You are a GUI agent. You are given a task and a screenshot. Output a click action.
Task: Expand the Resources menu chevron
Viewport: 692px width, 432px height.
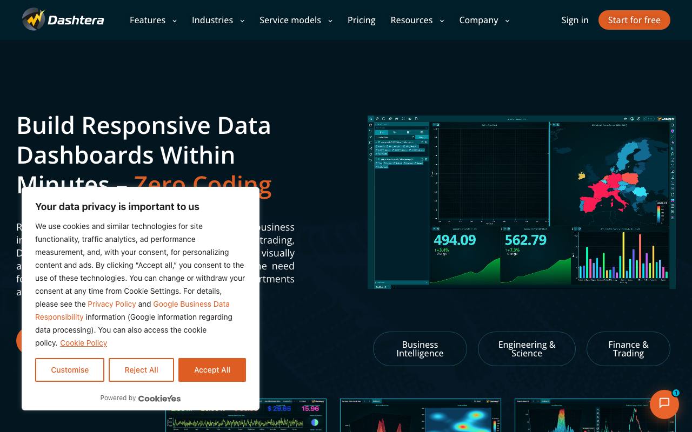pyautogui.click(x=442, y=21)
